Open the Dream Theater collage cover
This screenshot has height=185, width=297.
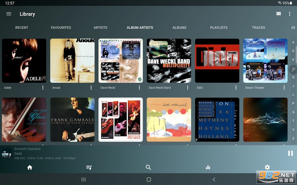pyautogui.click(x=265, y=61)
